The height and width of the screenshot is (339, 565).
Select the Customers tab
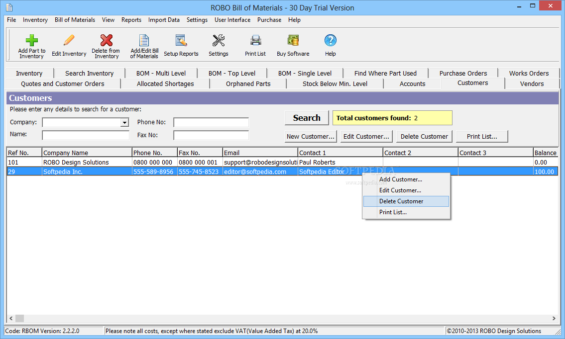coord(473,83)
